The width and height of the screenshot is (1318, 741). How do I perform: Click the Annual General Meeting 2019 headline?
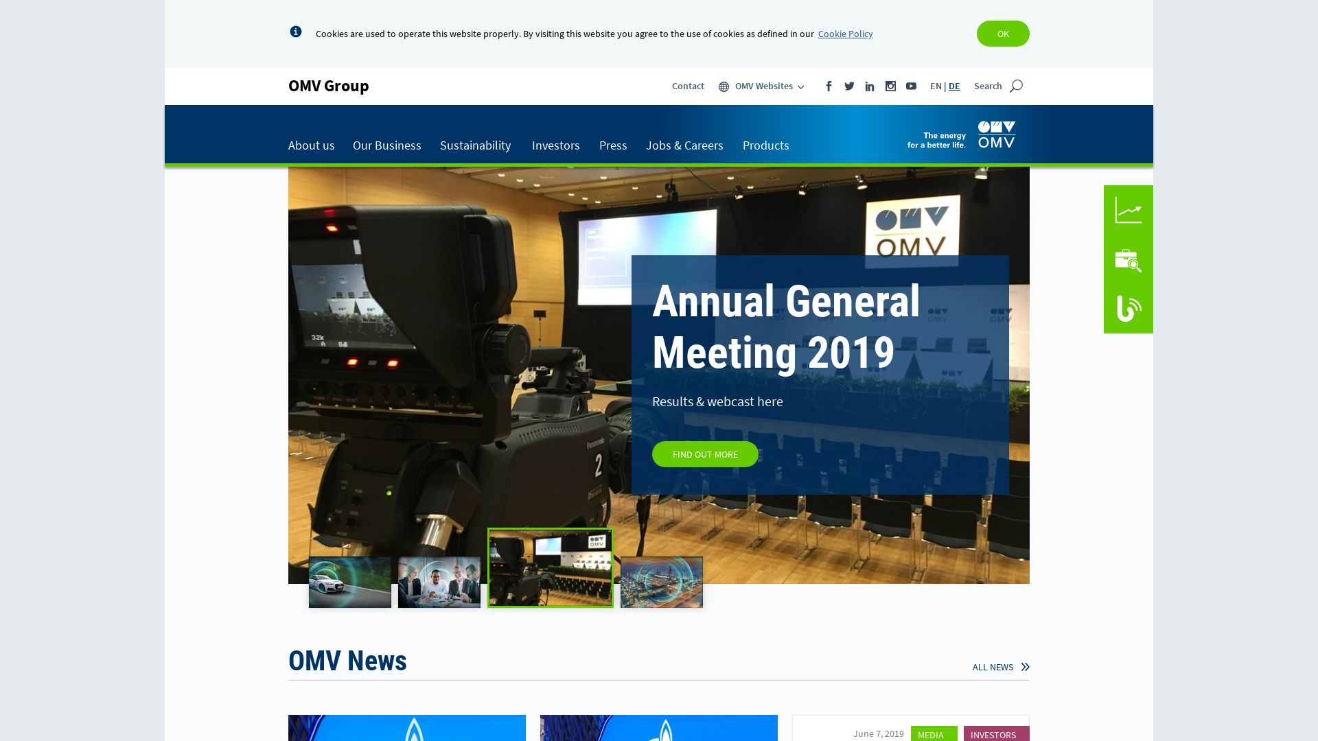[786, 327]
